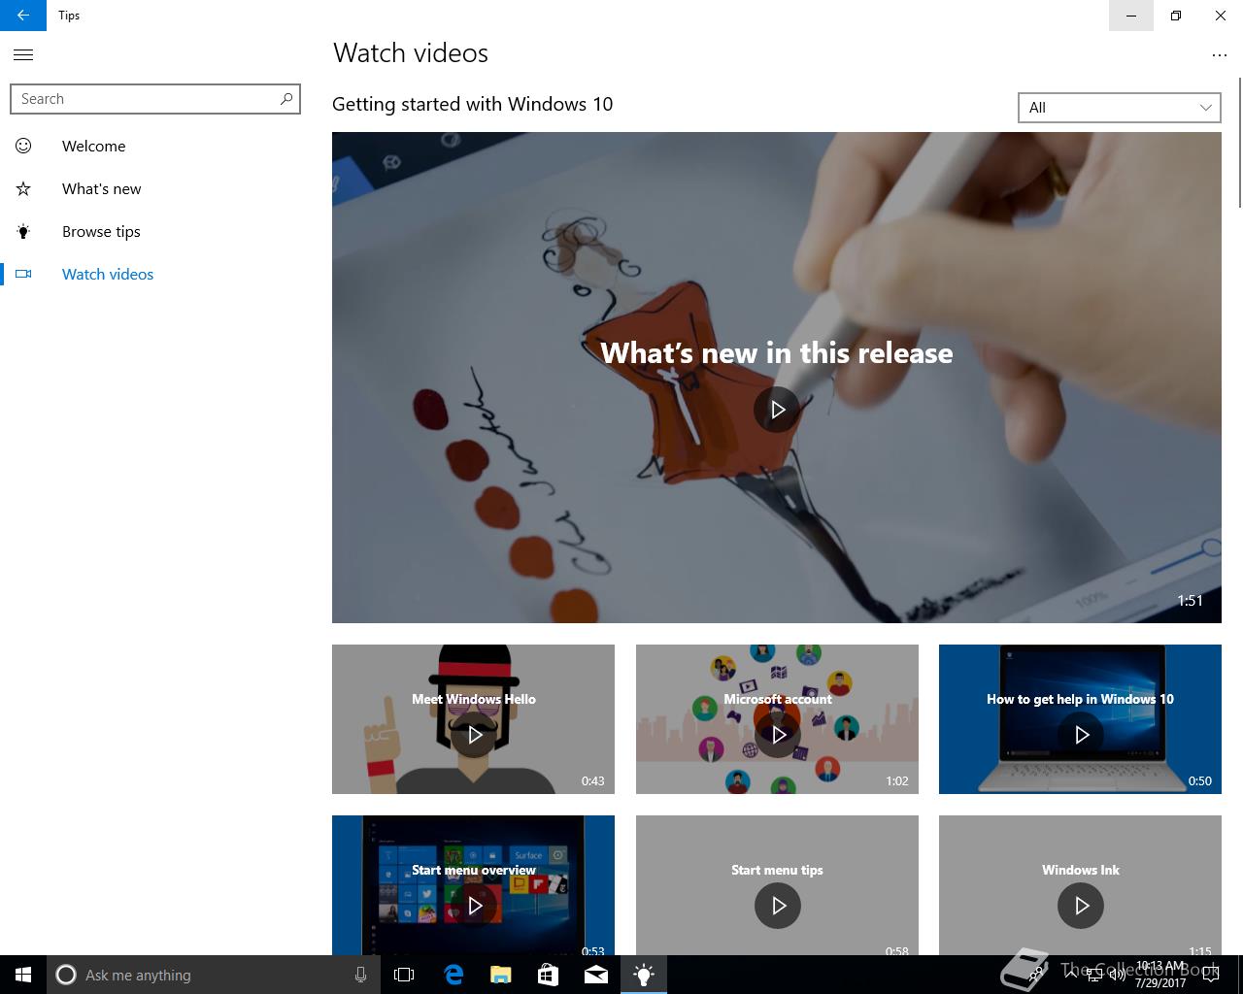1243x994 pixels.
Task: Click the Meet Windows Hello title text
Action: 474,699
